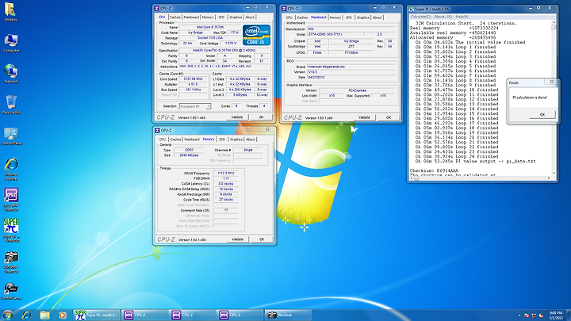Click OK in the CPU-Z memory window
Image resolution: width=571 pixels, height=321 pixels.
coord(262,239)
